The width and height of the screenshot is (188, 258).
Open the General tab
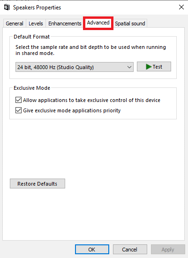15,23
